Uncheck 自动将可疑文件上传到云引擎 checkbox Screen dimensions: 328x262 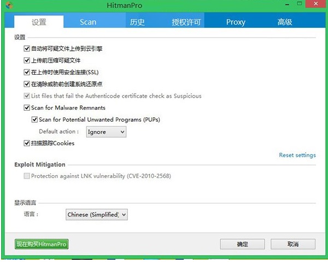pos(27,49)
